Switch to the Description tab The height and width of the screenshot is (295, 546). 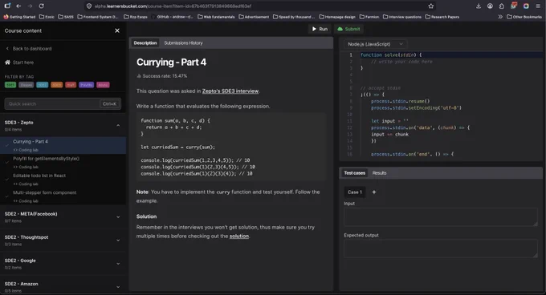[145, 43]
